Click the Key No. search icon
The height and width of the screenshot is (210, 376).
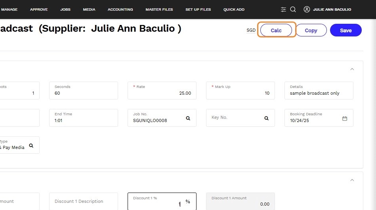(x=267, y=118)
